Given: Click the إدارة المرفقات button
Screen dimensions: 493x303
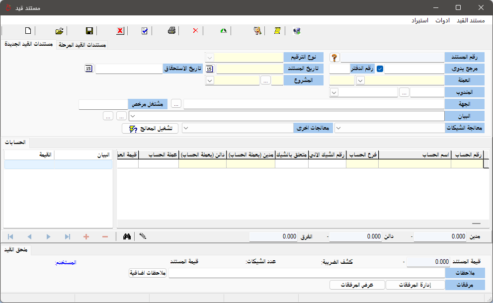Looking at the screenshot, I should 415,285.
